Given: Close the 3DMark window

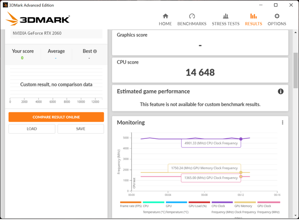Looking at the screenshot, I should pos(291,5).
